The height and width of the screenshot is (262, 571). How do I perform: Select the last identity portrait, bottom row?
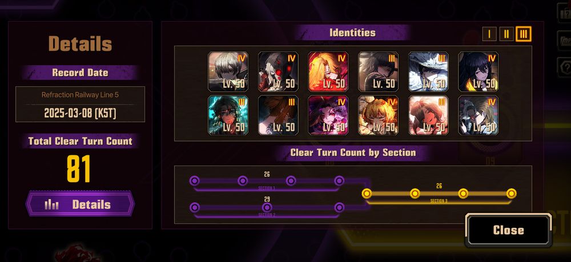point(478,115)
